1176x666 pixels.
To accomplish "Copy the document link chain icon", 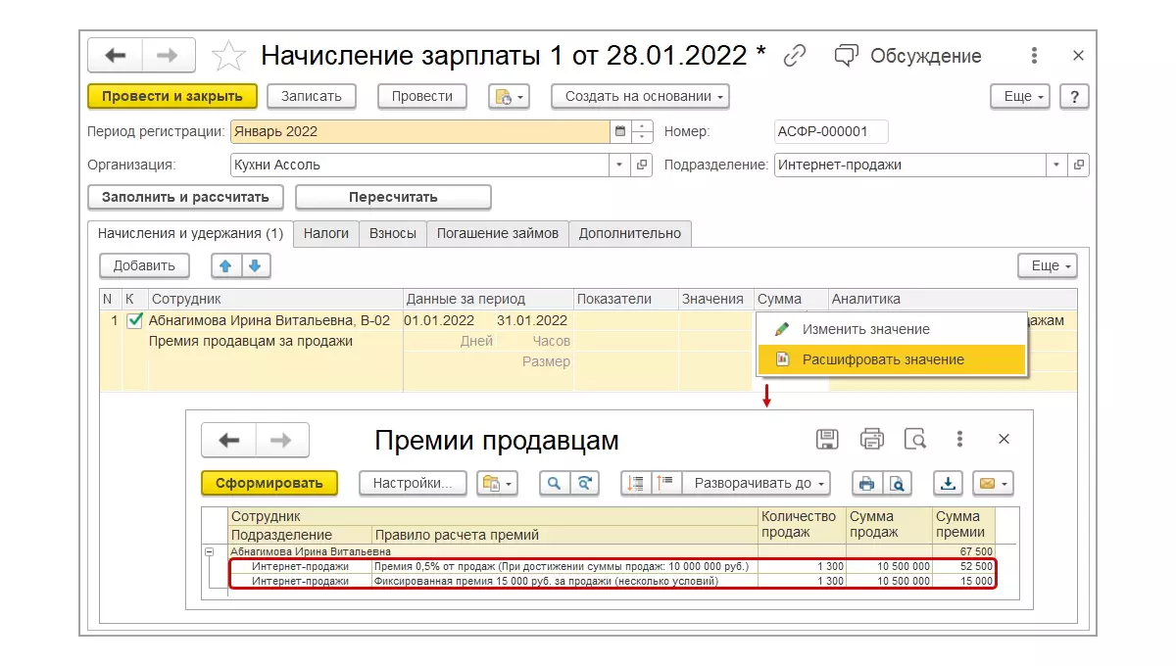I will tap(795, 56).
